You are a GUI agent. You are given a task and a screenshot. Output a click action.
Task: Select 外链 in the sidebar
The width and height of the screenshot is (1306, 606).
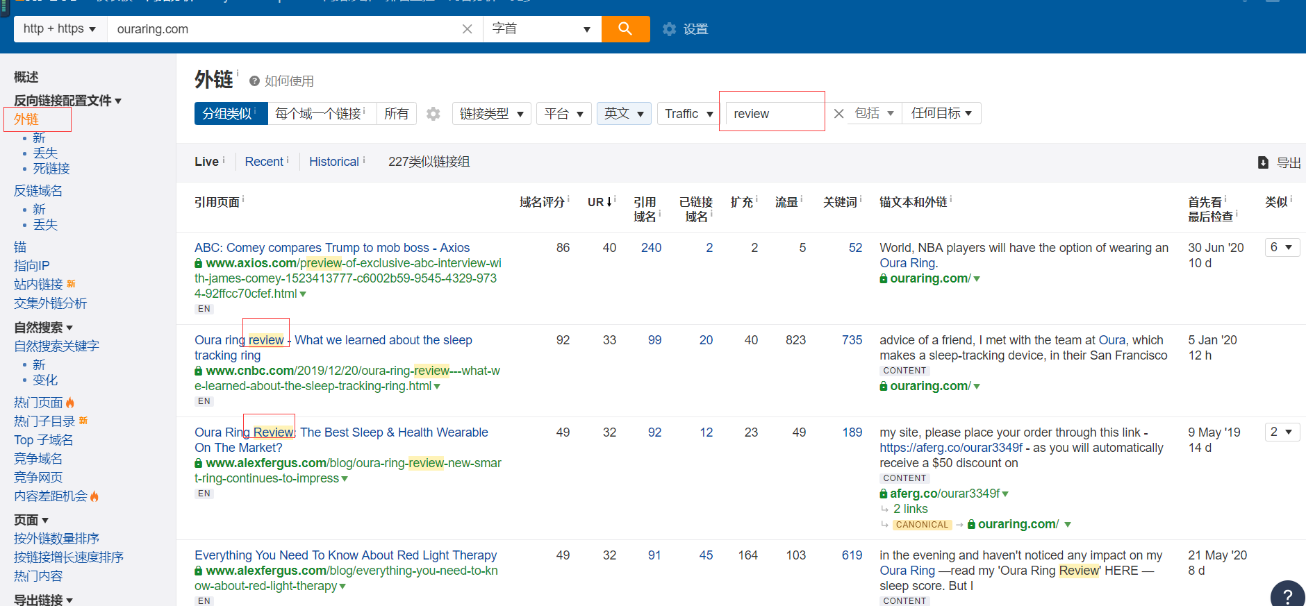pos(26,119)
